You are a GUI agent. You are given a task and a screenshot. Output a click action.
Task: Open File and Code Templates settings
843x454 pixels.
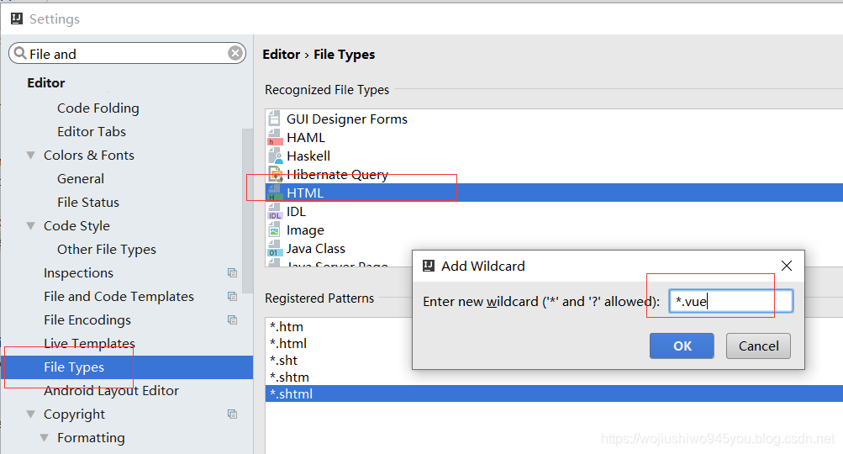tap(119, 297)
